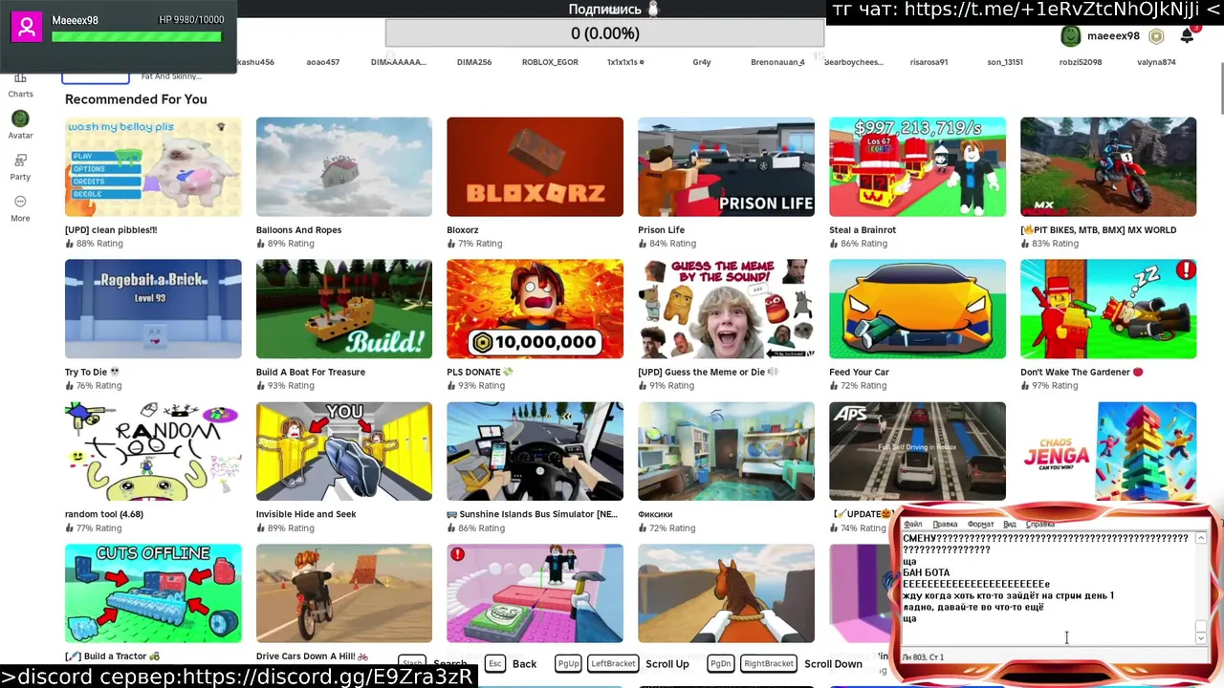The height and width of the screenshot is (688, 1224).
Task: Open friend aoao457's profile
Action: click(x=322, y=62)
